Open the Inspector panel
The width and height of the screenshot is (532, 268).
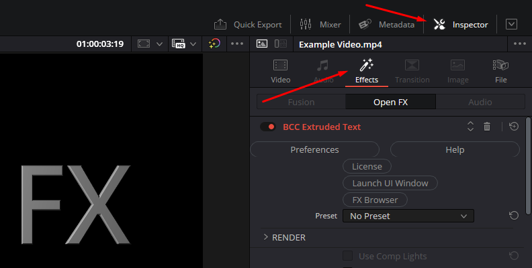(460, 24)
